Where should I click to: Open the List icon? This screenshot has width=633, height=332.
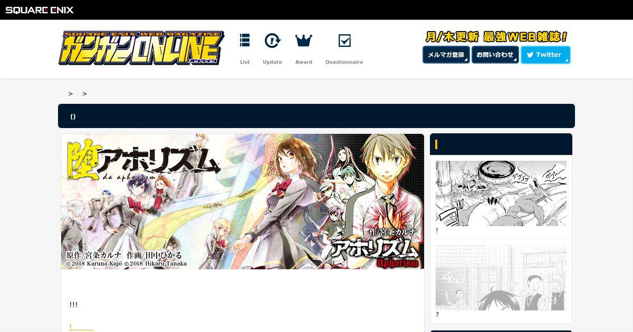(x=245, y=41)
